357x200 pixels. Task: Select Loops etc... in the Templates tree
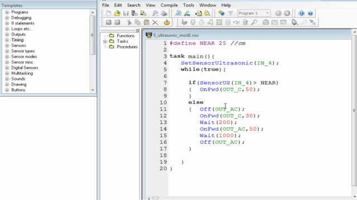pyautogui.click(x=22, y=29)
